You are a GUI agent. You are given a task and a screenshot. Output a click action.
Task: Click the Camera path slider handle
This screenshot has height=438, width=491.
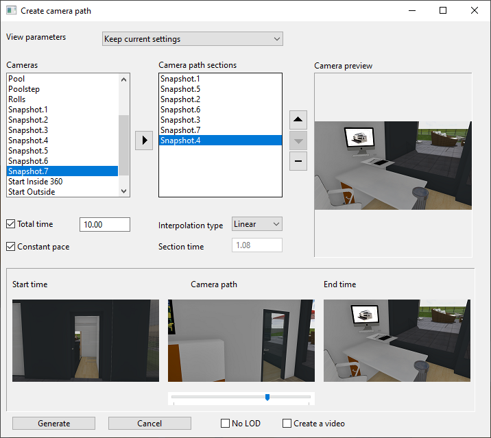267,397
